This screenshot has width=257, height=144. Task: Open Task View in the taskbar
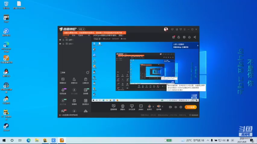click(20, 140)
